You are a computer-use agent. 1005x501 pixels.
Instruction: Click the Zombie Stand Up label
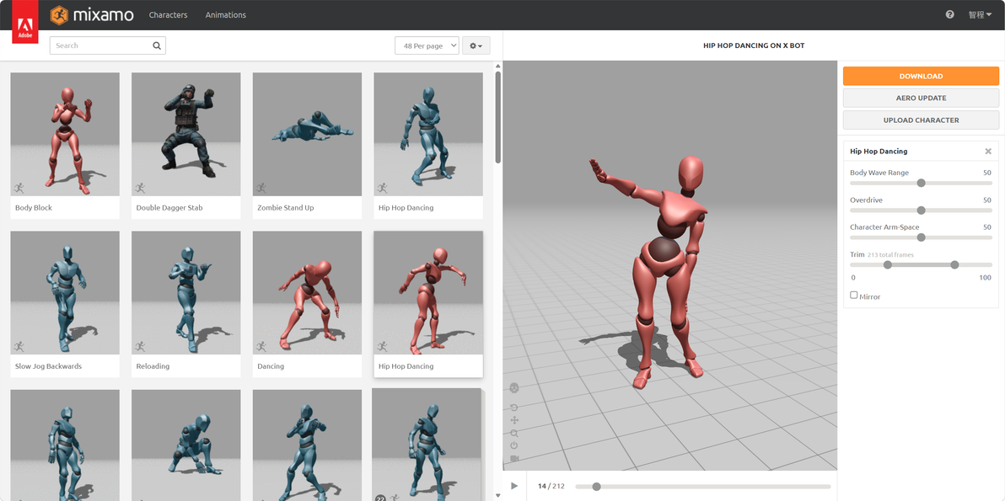click(x=285, y=208)
